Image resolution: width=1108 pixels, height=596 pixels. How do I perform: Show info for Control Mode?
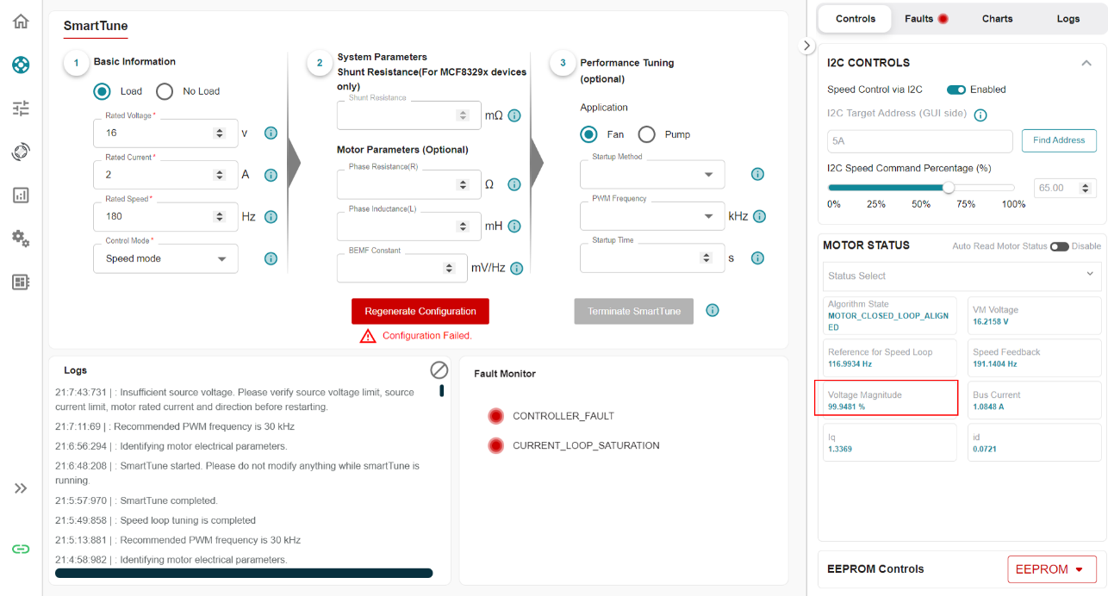click(271, 258)
